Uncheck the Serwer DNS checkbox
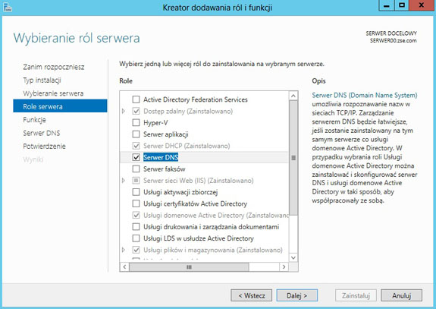The width and height of the screenshot is (436, 309). coord(136,157)
